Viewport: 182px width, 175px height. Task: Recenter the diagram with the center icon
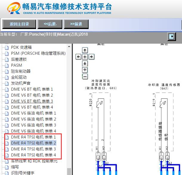[x=85, y=57]
